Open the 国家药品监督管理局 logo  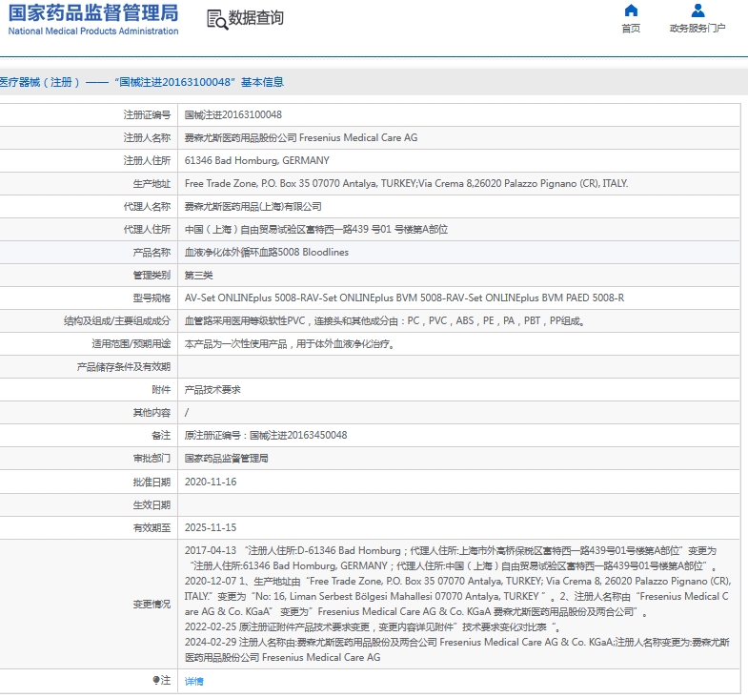point(93,13)
